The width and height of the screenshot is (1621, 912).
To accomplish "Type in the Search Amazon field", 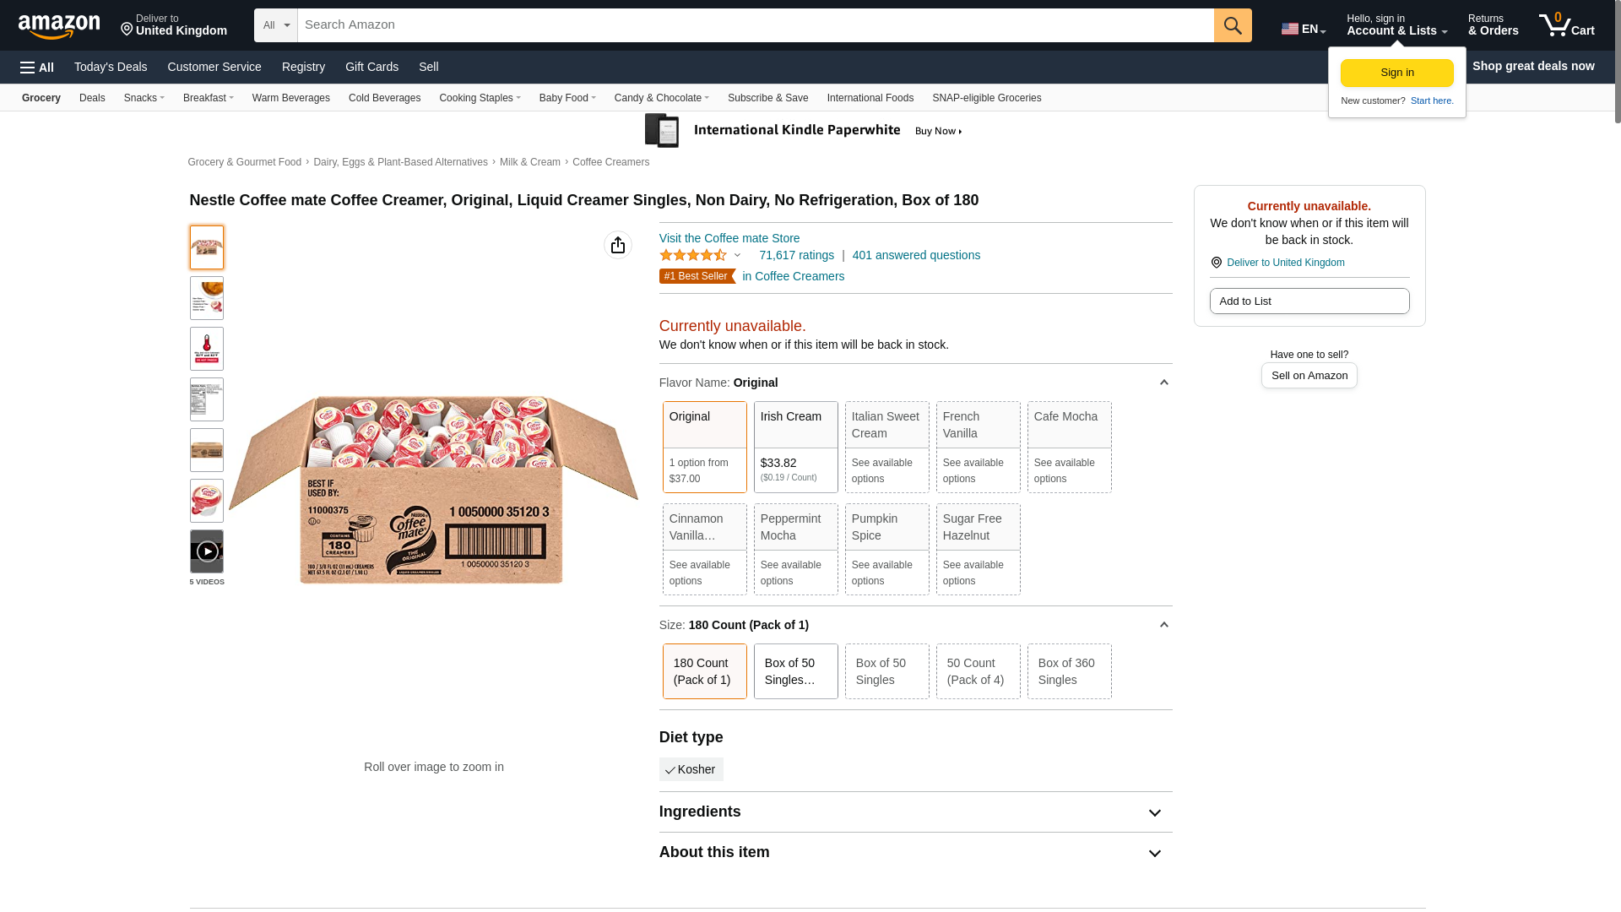I will point(756,25).
